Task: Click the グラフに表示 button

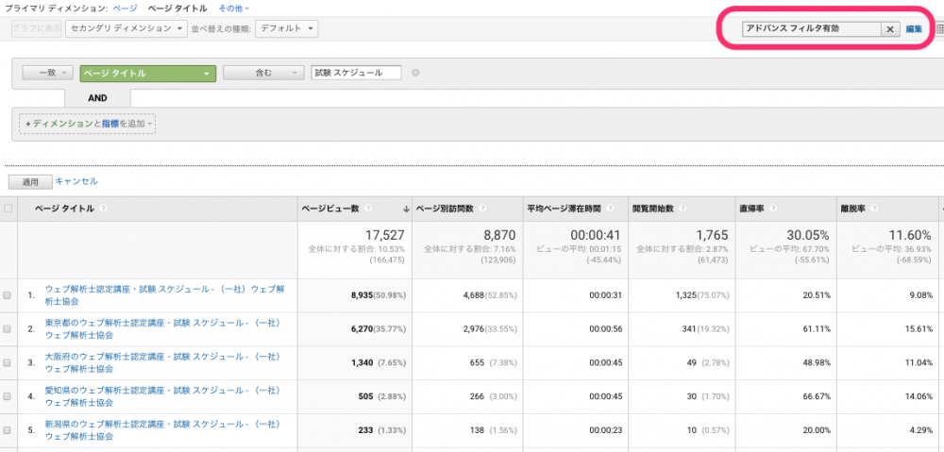Action: [x=37, y=29]
